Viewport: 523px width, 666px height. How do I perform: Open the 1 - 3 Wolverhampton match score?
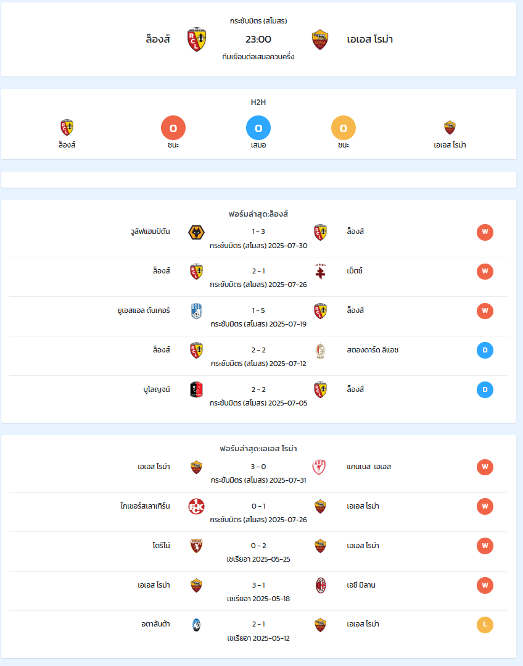258,231
